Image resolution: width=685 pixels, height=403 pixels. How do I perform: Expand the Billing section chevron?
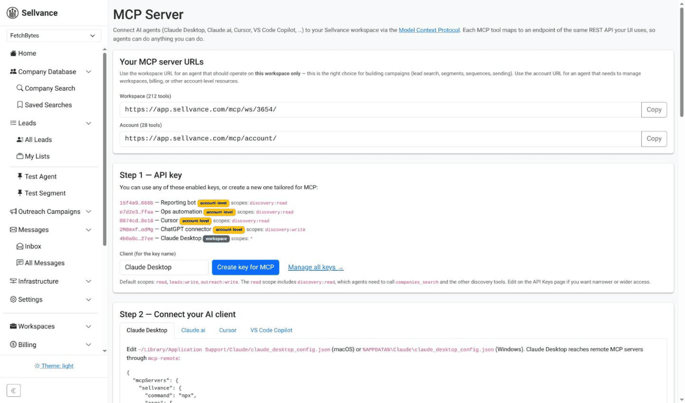point(88,345)
